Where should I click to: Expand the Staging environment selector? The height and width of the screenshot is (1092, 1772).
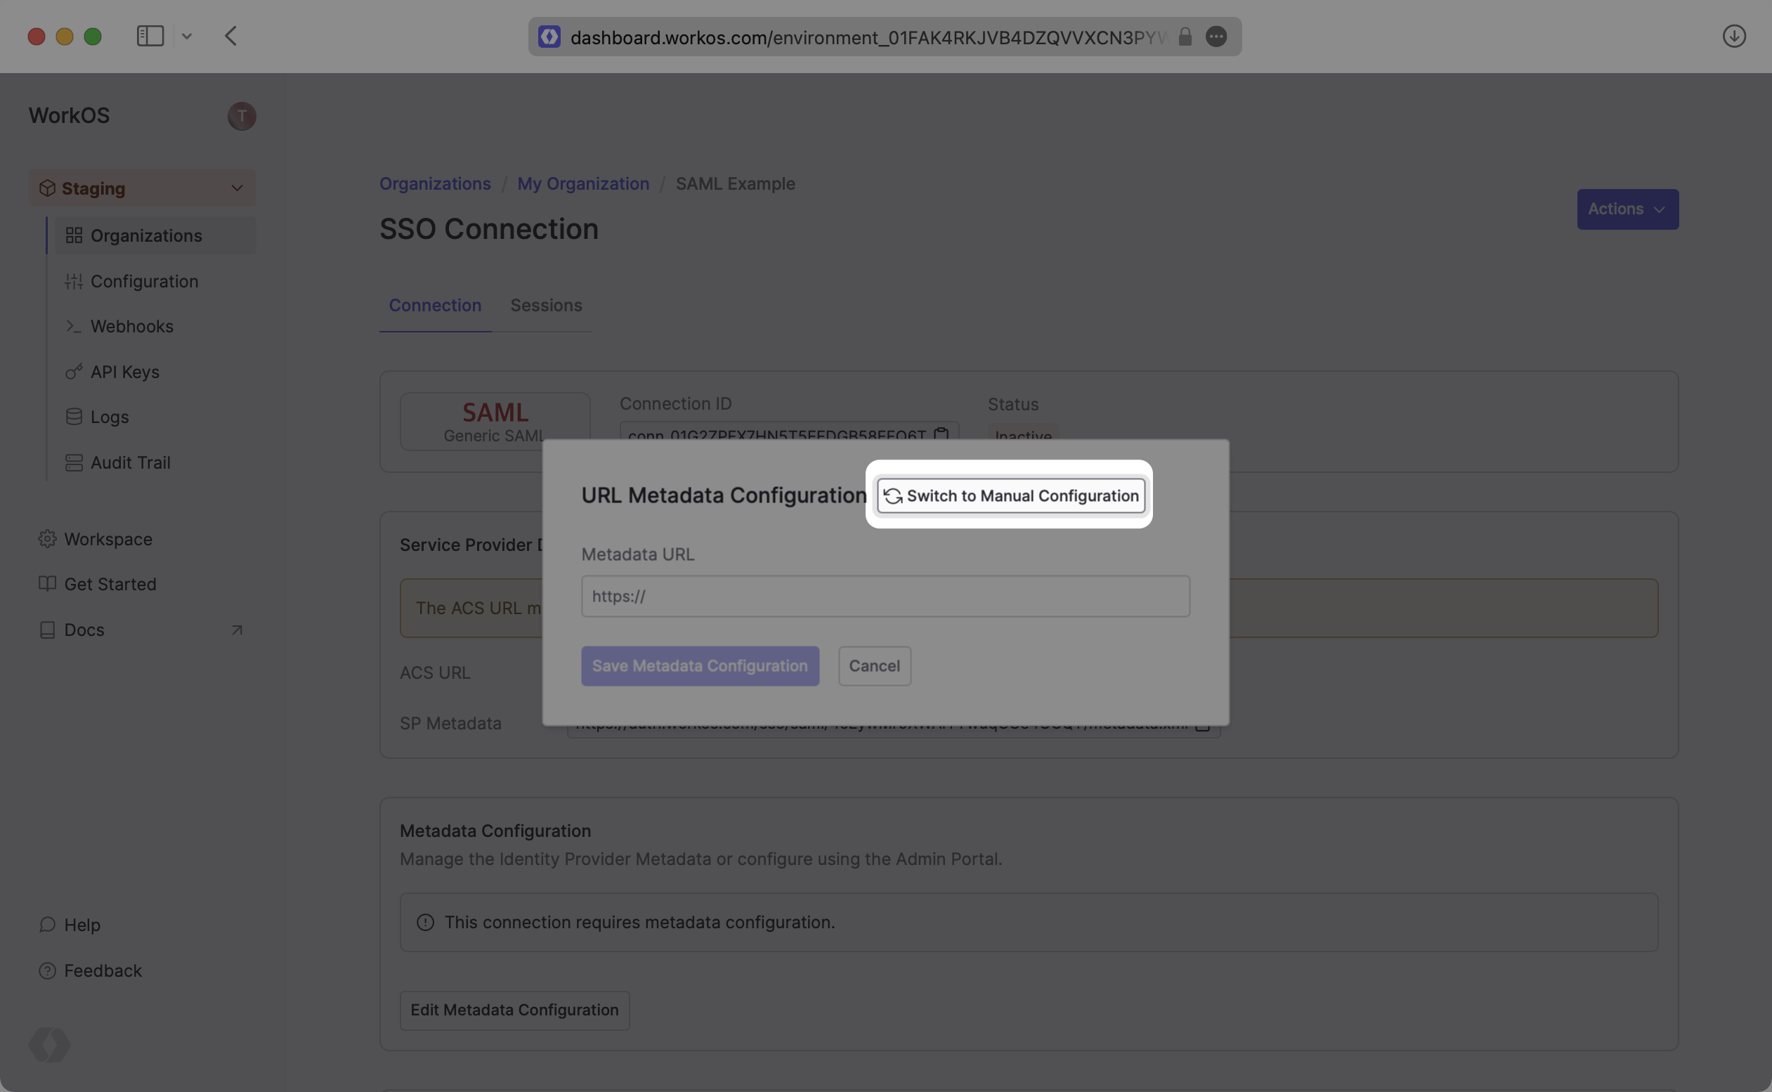[237, 188]
